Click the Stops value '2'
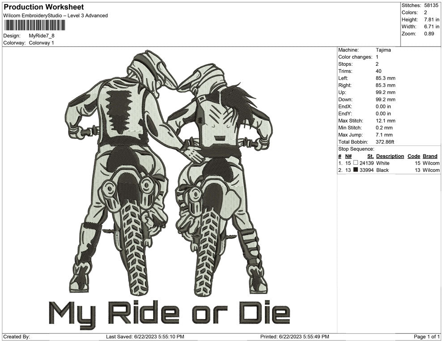 pos(377,64)
